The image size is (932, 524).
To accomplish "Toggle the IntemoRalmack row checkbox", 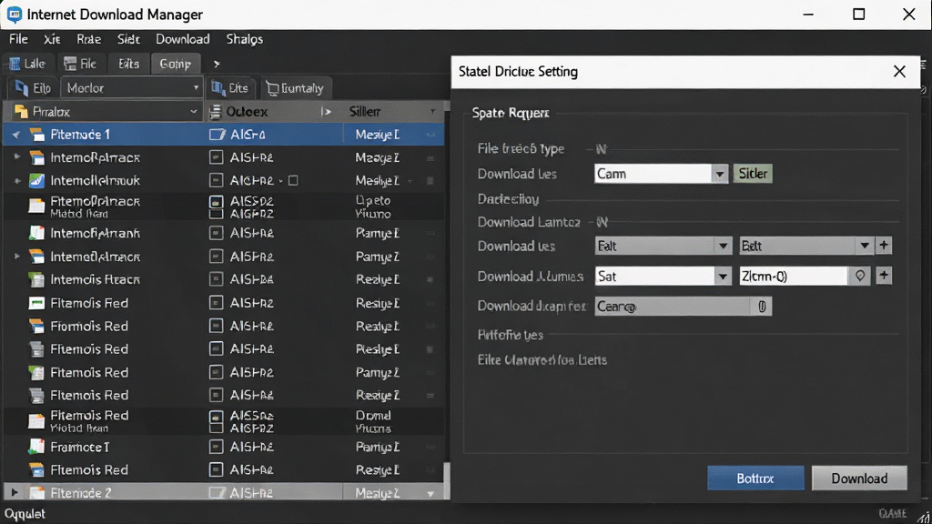I will click(217, 157).
